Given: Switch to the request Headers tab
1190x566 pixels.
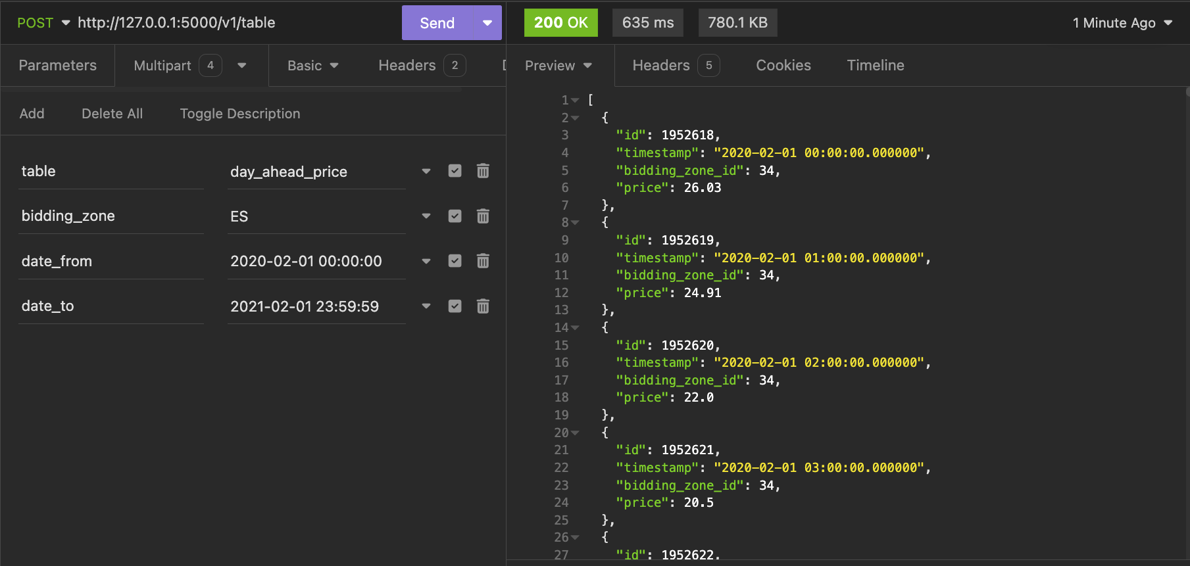Looking at the screenshot, I should tap(422, 66).
